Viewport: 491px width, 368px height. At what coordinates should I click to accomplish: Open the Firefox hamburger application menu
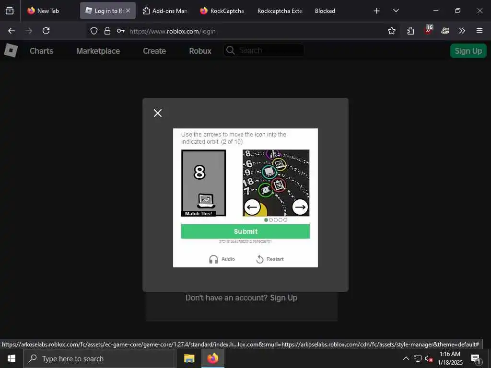479,31
